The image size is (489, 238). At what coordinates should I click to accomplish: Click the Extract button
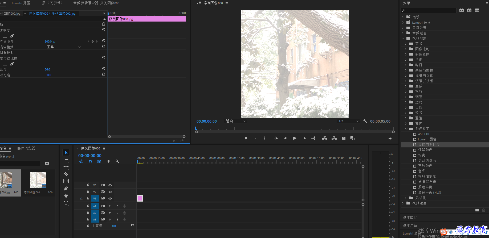click(334, 138)
